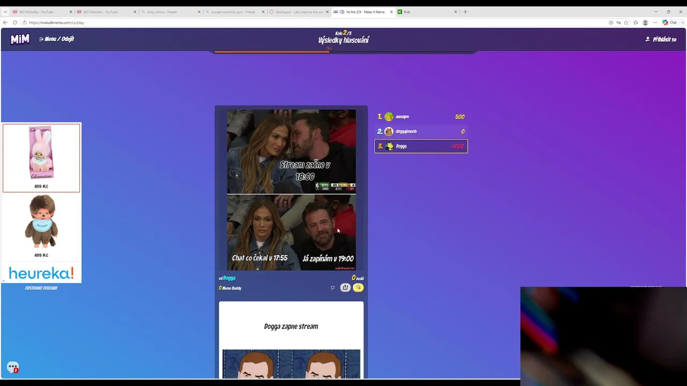This screenshot has height=386, width=687.
Task: Switch to first Mishalka YouTube tab
Action: coord(42,12)
